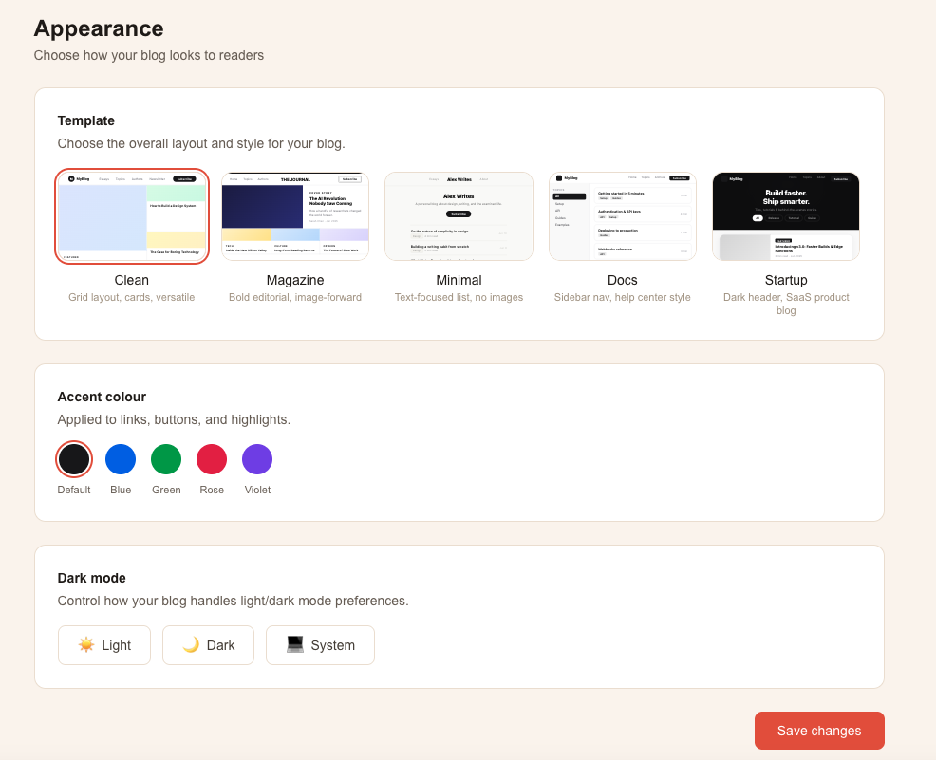This screenshot has width=936, height=760.
Task: Select the Docs template thumbnail
Action: pos(623,216)
